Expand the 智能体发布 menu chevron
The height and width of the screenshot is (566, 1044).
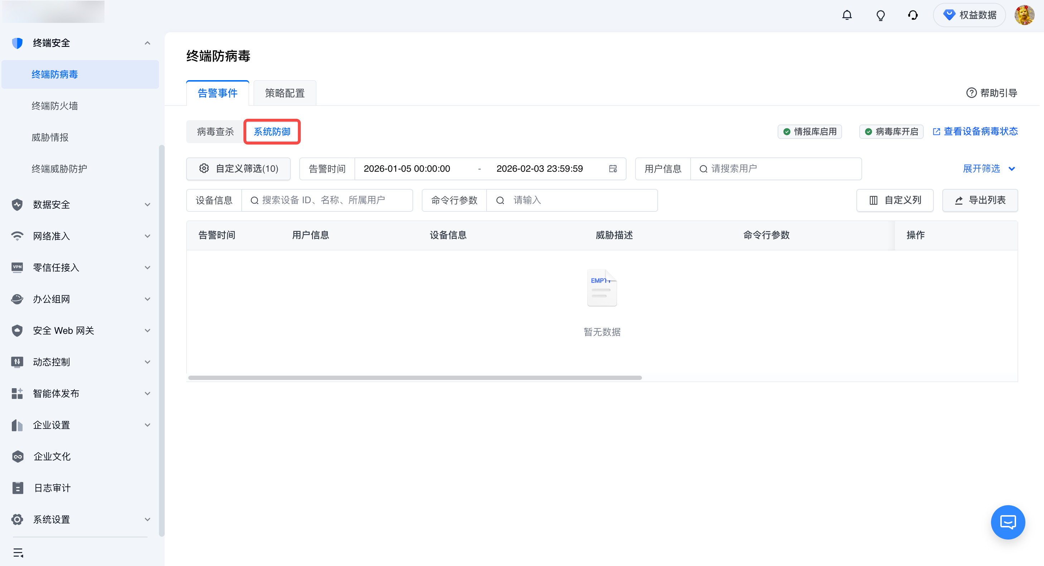click(148, 394)
